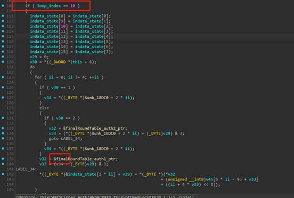This screenshot has width=294, height=198.
Task: Click the 'do' keyword on line 121
Action: (x=32, y=67)
